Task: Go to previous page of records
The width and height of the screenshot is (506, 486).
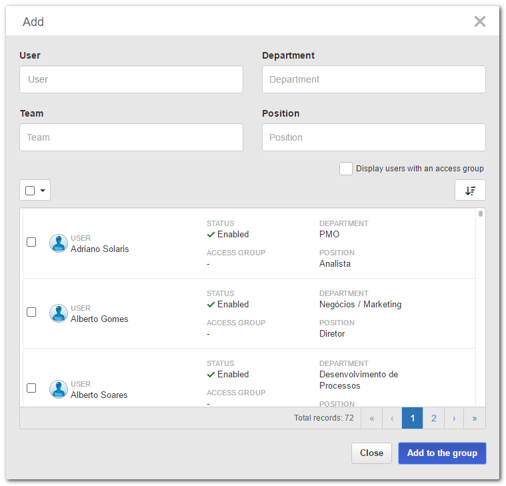Action: tap(392, 418)
